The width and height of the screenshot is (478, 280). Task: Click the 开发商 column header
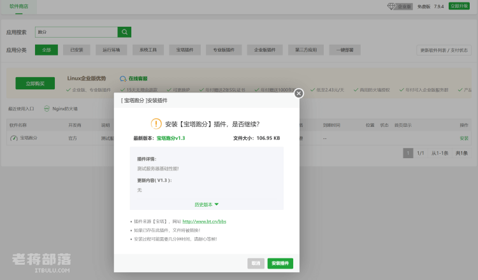[75, 126]
